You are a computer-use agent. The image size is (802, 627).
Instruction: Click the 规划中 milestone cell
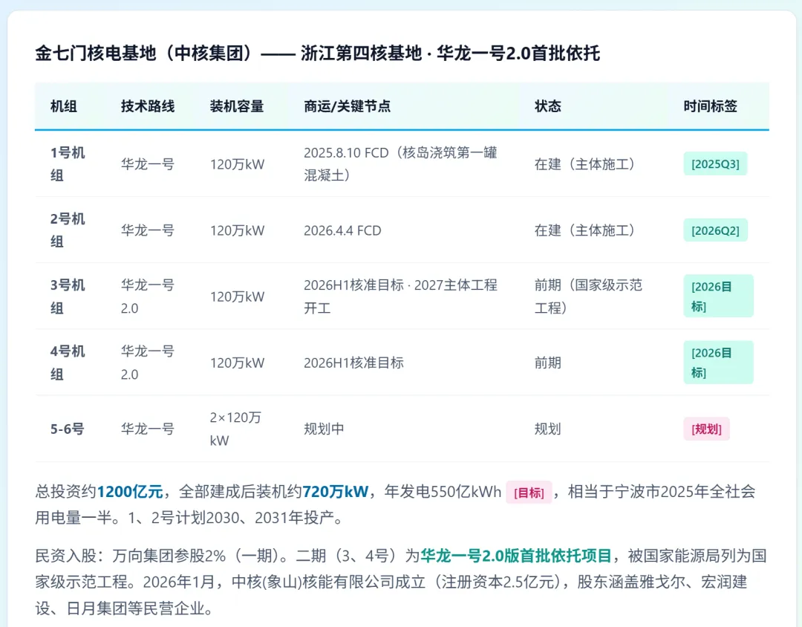coord(324,429)
